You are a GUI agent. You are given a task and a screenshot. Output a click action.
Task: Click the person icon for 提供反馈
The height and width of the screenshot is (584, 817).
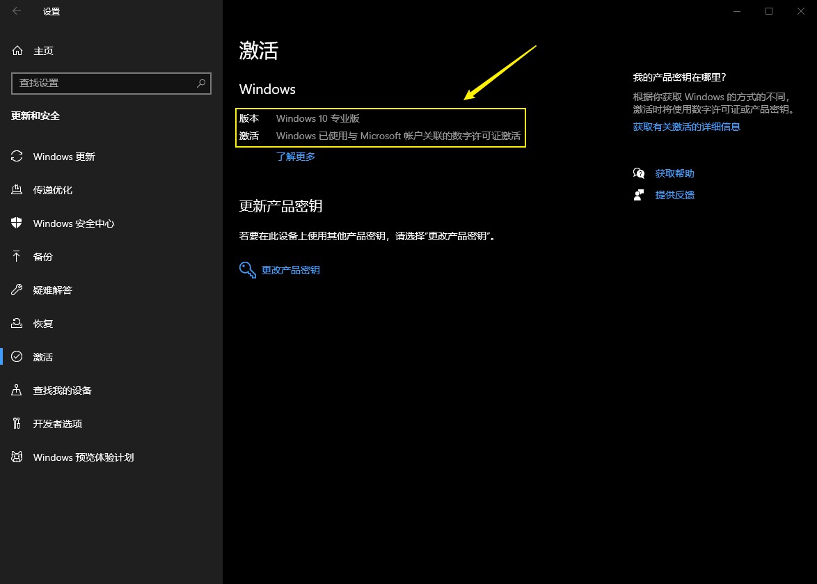pos(639,195)
